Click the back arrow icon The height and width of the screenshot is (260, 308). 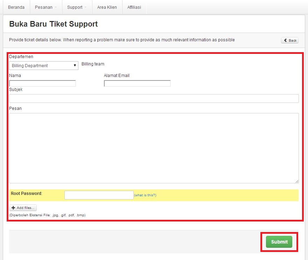click(286, 40)
